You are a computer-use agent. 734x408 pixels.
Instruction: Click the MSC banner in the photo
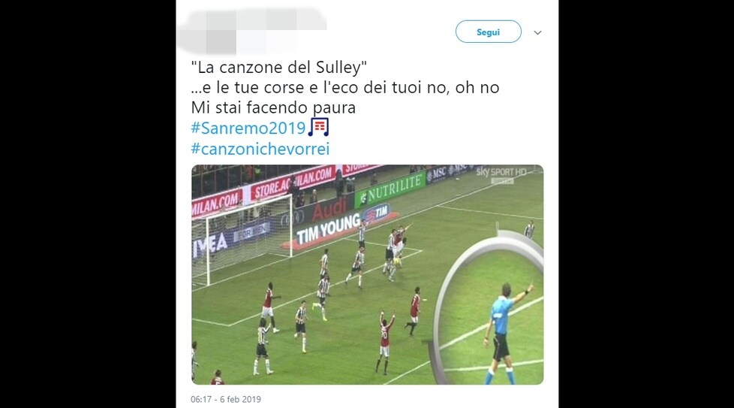point(447,172)
